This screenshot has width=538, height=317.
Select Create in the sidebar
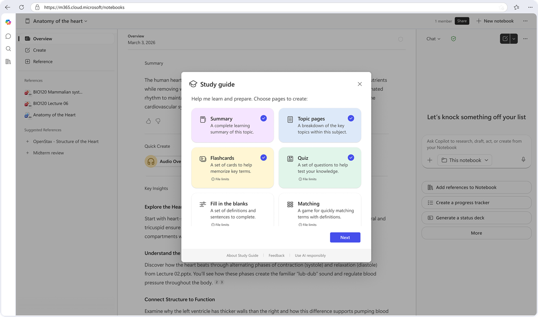66,50
